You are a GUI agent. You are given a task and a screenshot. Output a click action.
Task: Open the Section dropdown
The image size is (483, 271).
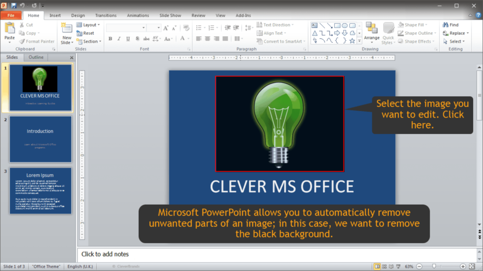[x=89, y=41]
